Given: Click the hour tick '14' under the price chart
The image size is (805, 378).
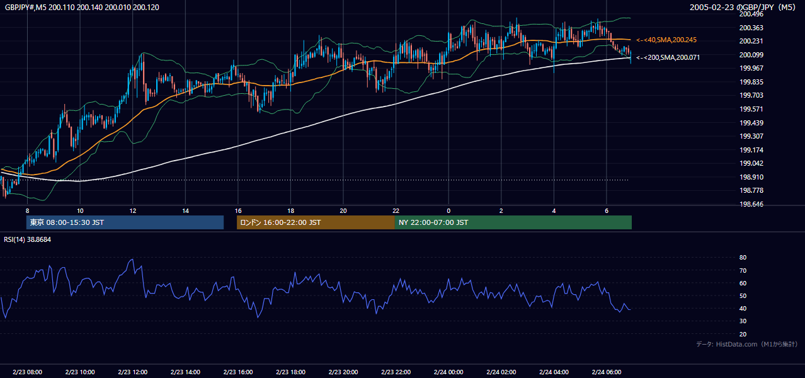Looking at the screenshot, I should (185, 210).
